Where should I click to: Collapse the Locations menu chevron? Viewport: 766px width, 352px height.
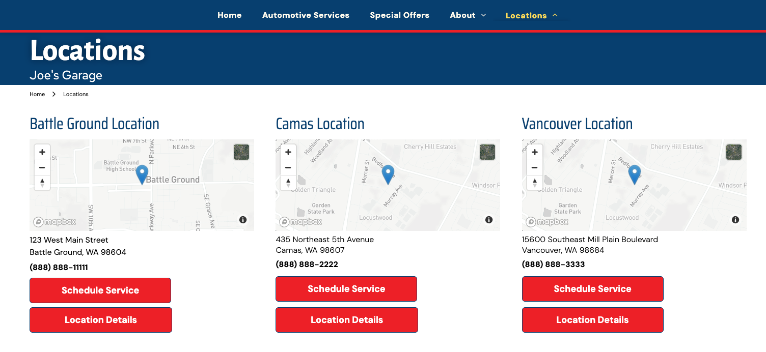coord(555,15)
